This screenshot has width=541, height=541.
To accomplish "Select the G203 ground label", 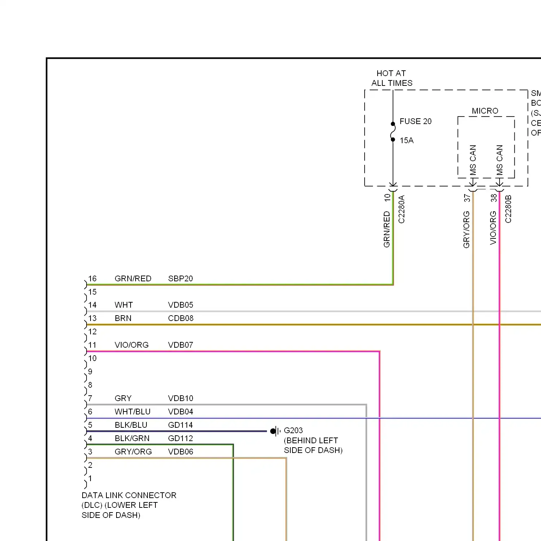I will click(x=293, y=430).
